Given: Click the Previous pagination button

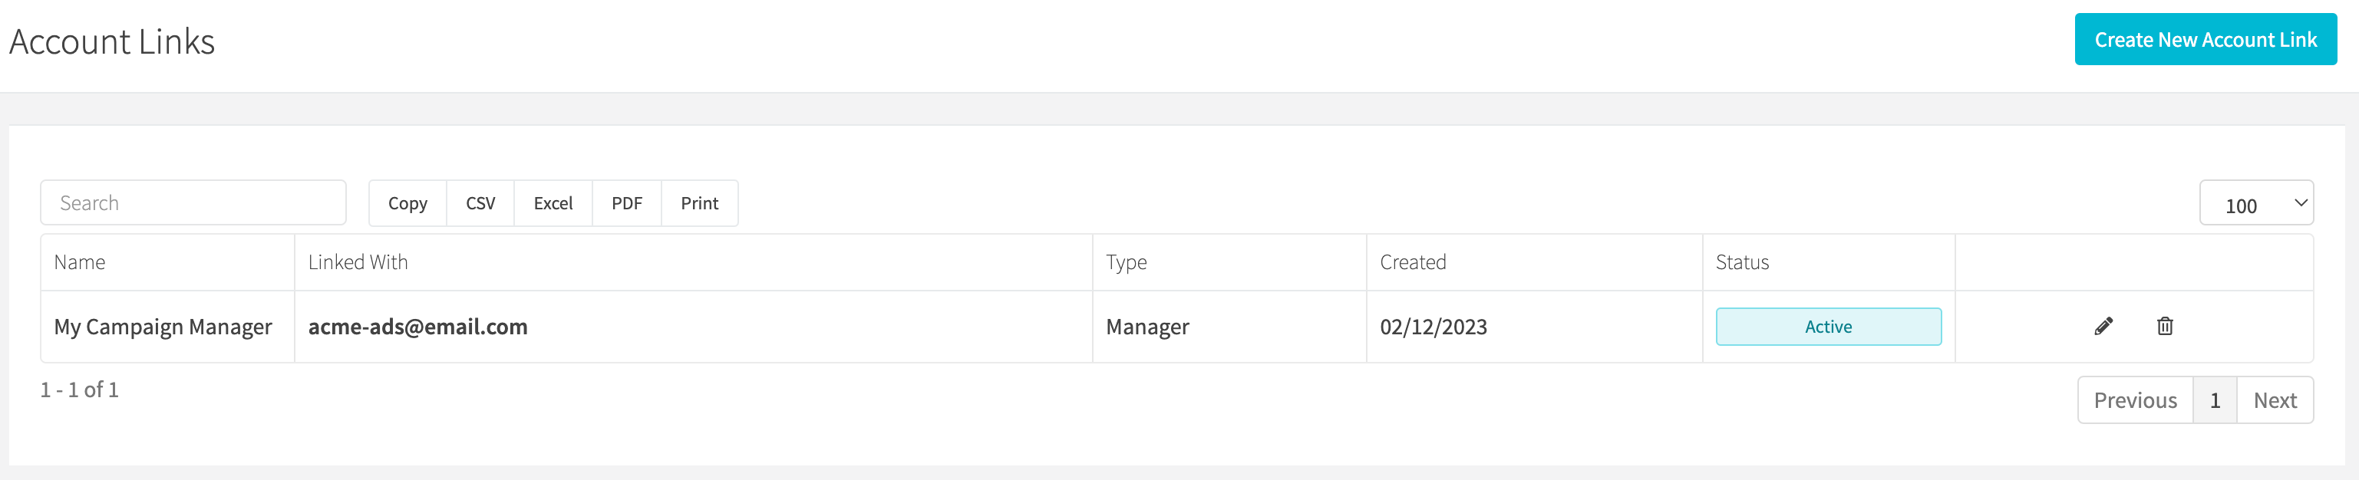Looking at the screenshot, I should 2135,399.
